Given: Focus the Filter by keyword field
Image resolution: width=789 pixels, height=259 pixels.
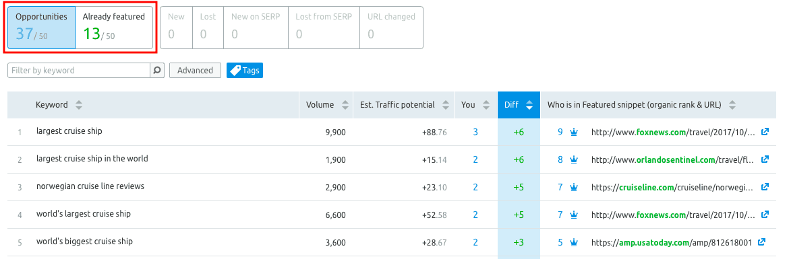Looking at the screenshot, I should [x=79, y=70].
